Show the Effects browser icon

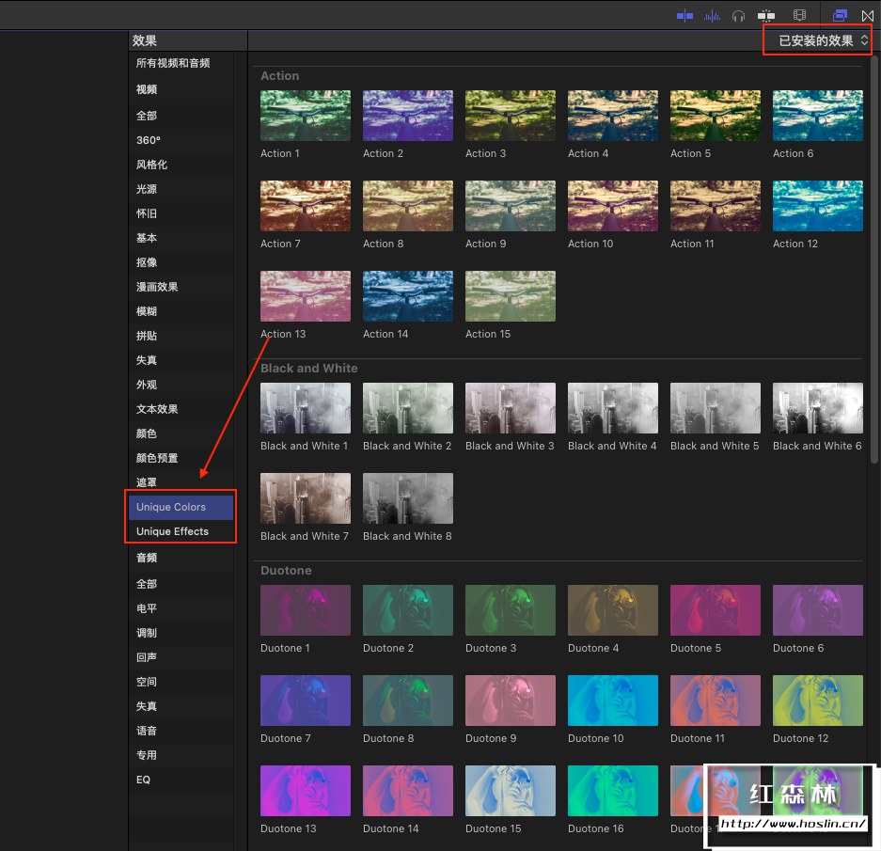pos(840,16)
